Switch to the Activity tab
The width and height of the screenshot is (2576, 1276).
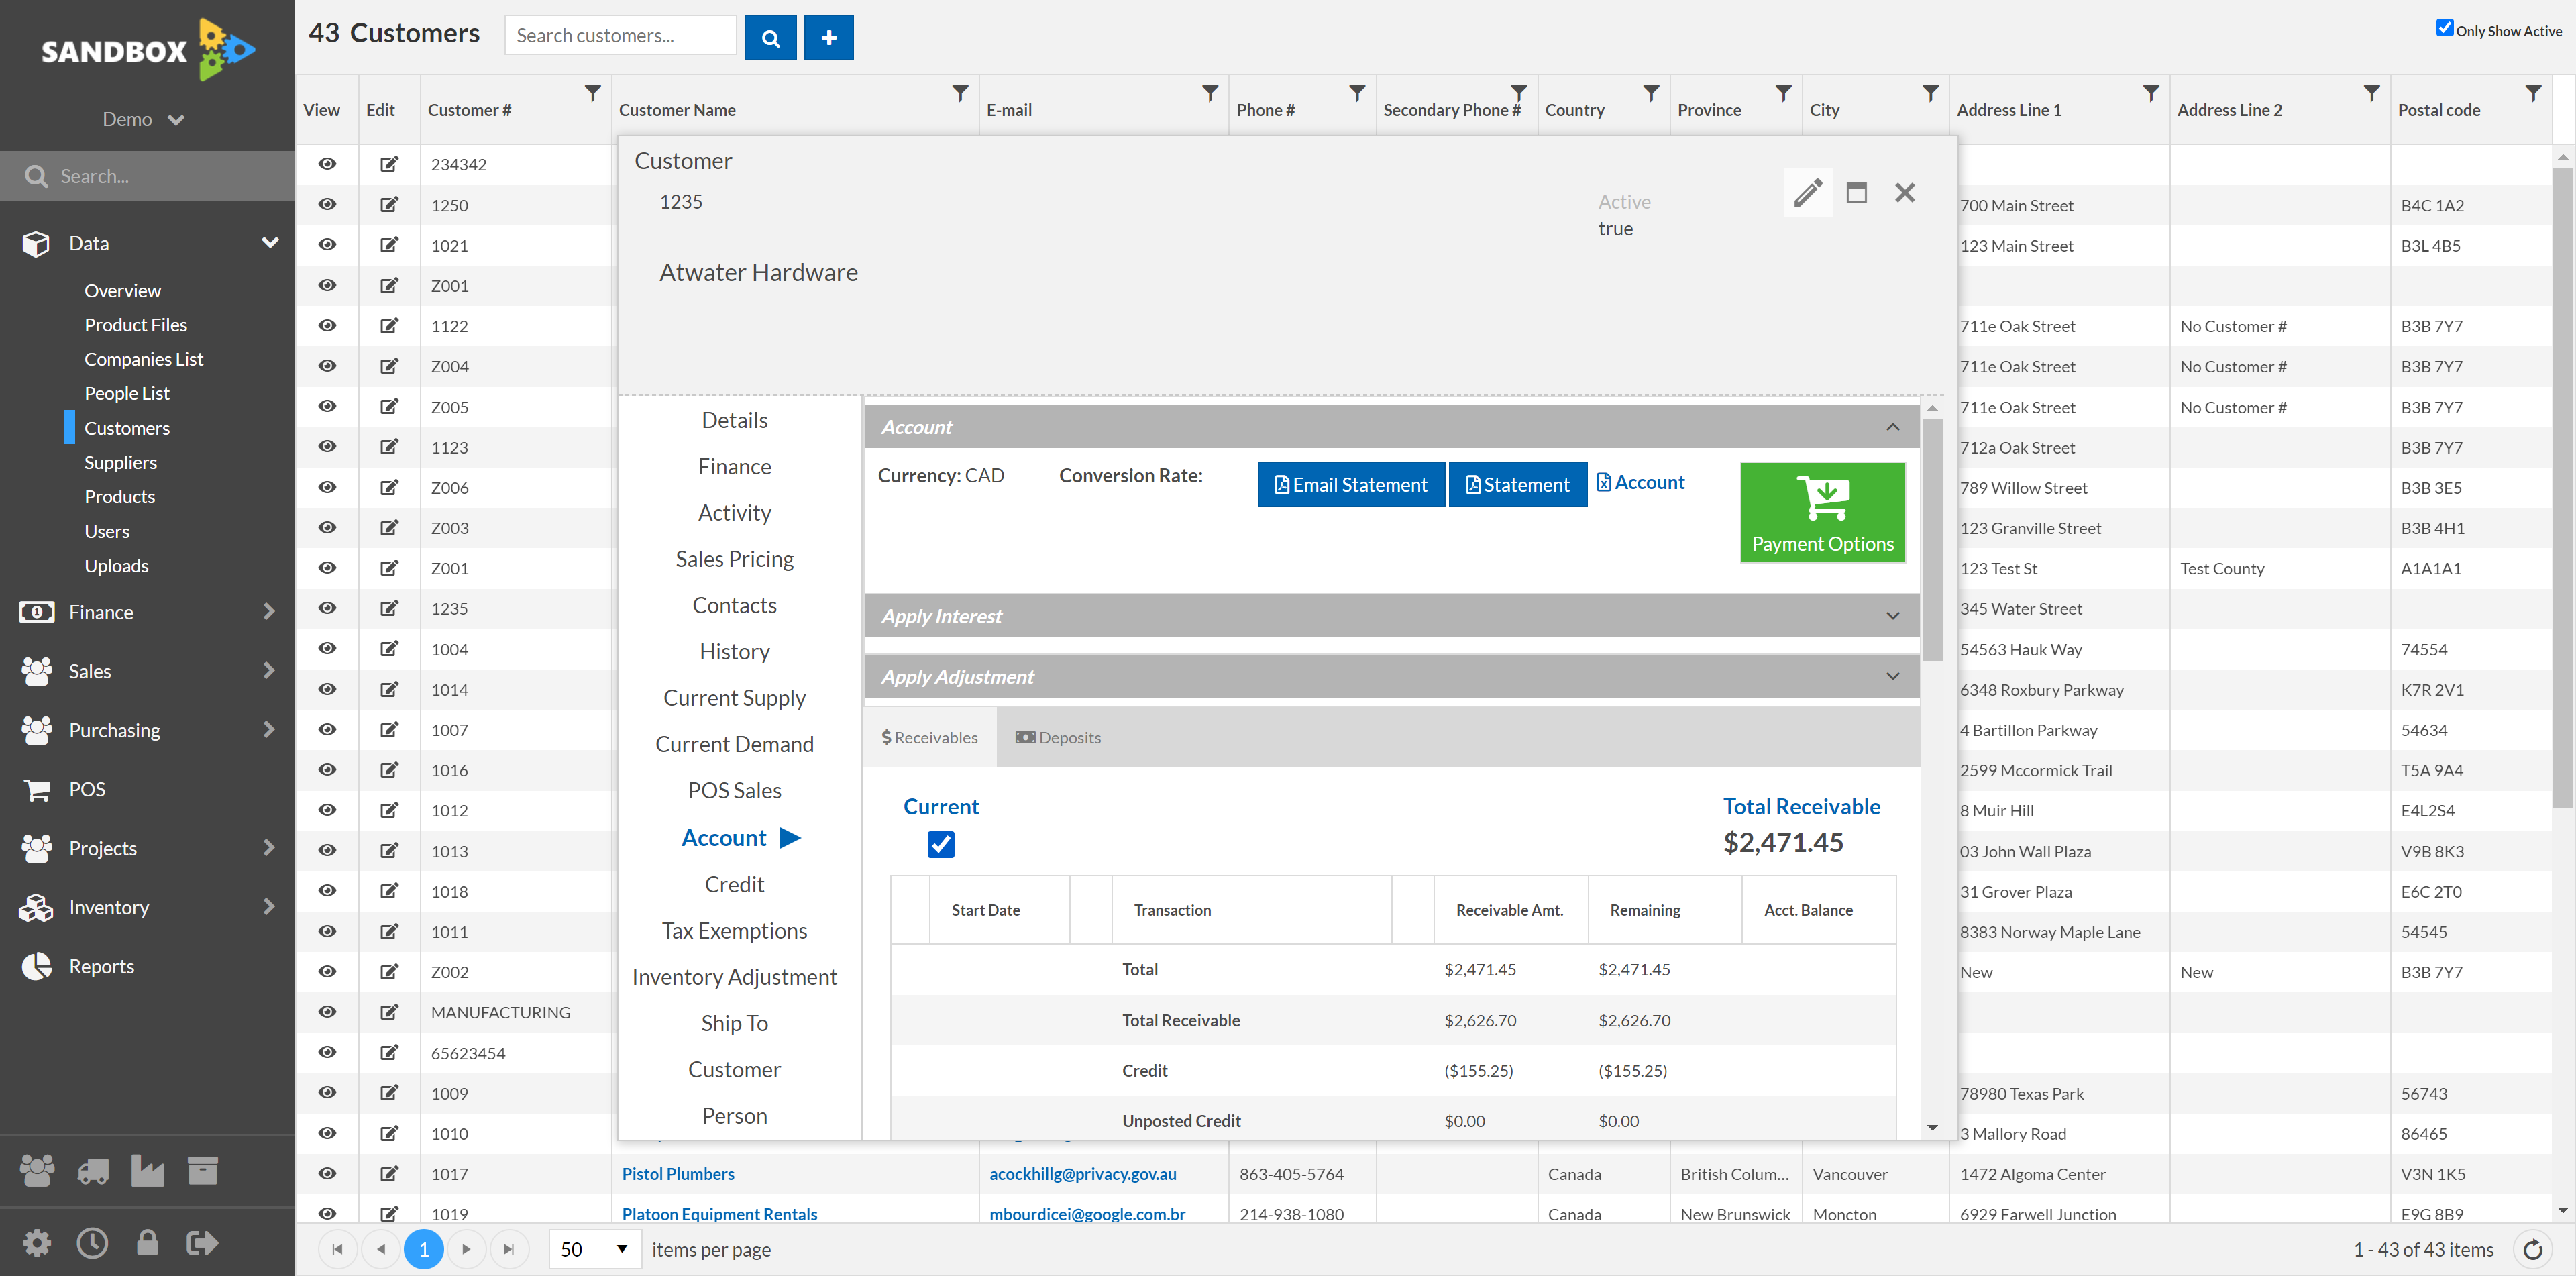tap(736, 511)
